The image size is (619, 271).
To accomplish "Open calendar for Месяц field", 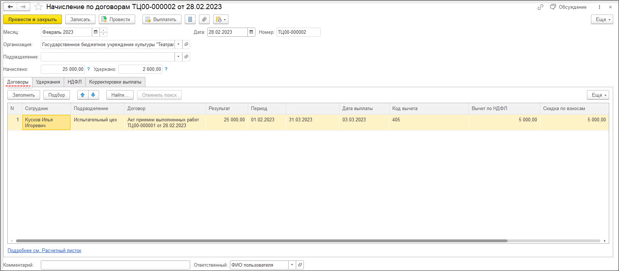I will pyautogui.click(x=95, y=32).
